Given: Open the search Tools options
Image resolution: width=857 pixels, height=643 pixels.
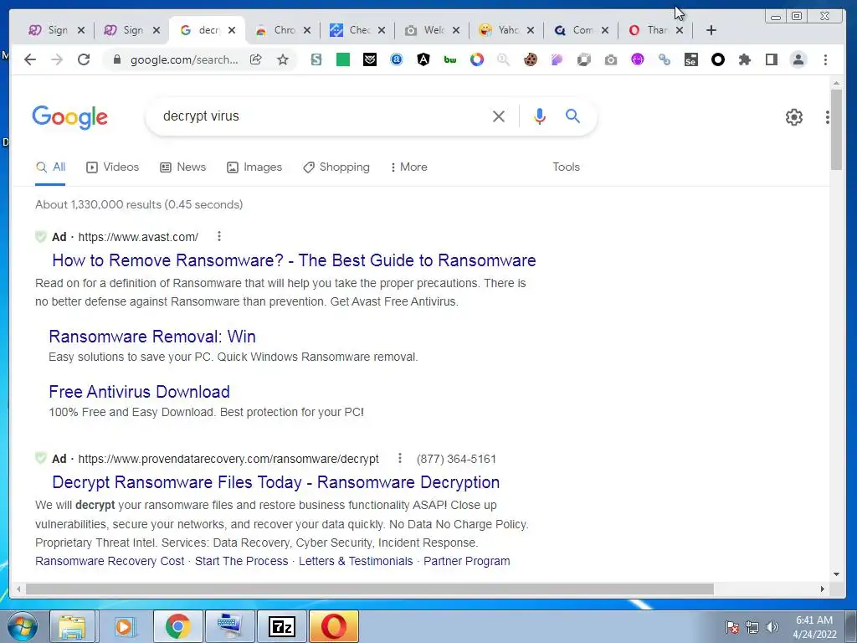Looking at the screenshot, I should [567, 167].
